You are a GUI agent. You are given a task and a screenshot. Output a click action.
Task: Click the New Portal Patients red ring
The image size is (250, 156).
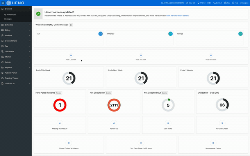pyautogui.click(x=60, y=105)
